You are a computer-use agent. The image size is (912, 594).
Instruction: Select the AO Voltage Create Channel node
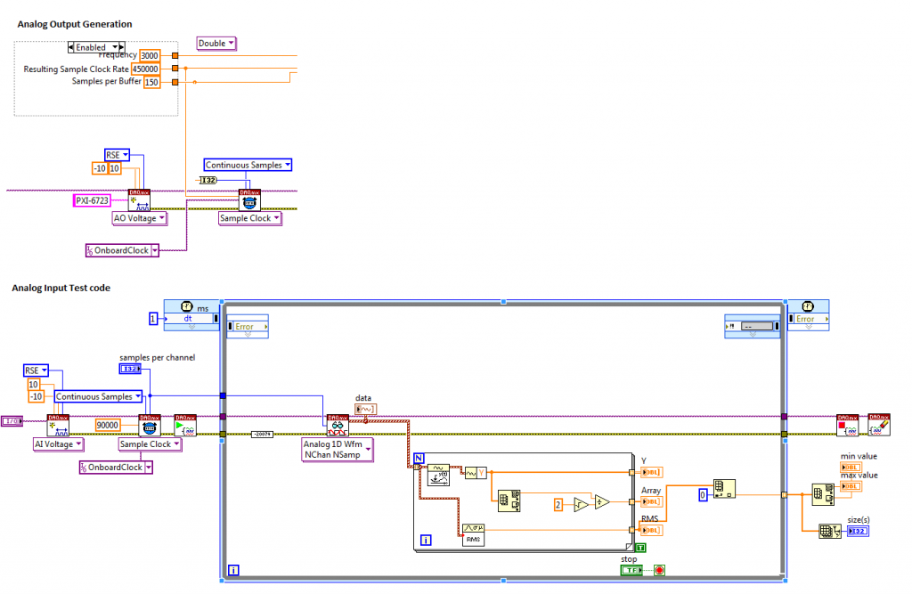139,199
